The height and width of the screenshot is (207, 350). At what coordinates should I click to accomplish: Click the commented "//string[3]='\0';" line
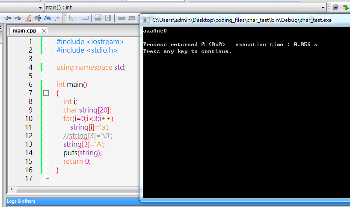88,136
